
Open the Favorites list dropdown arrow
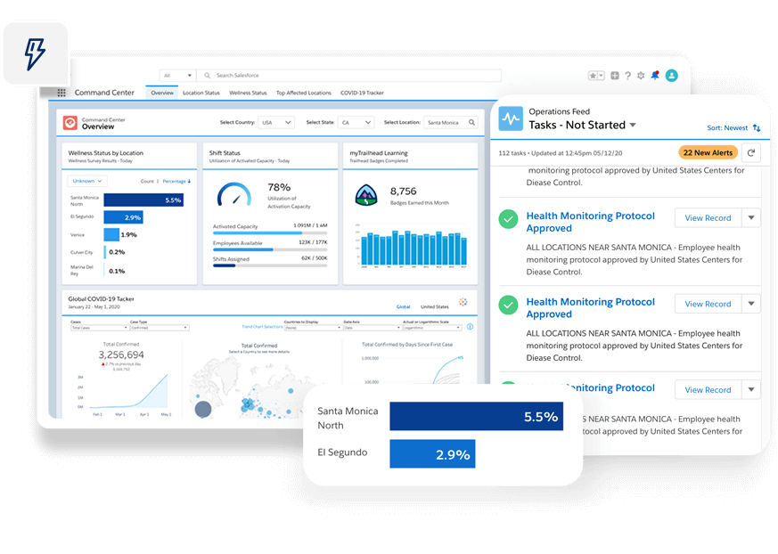pos(601,76)
